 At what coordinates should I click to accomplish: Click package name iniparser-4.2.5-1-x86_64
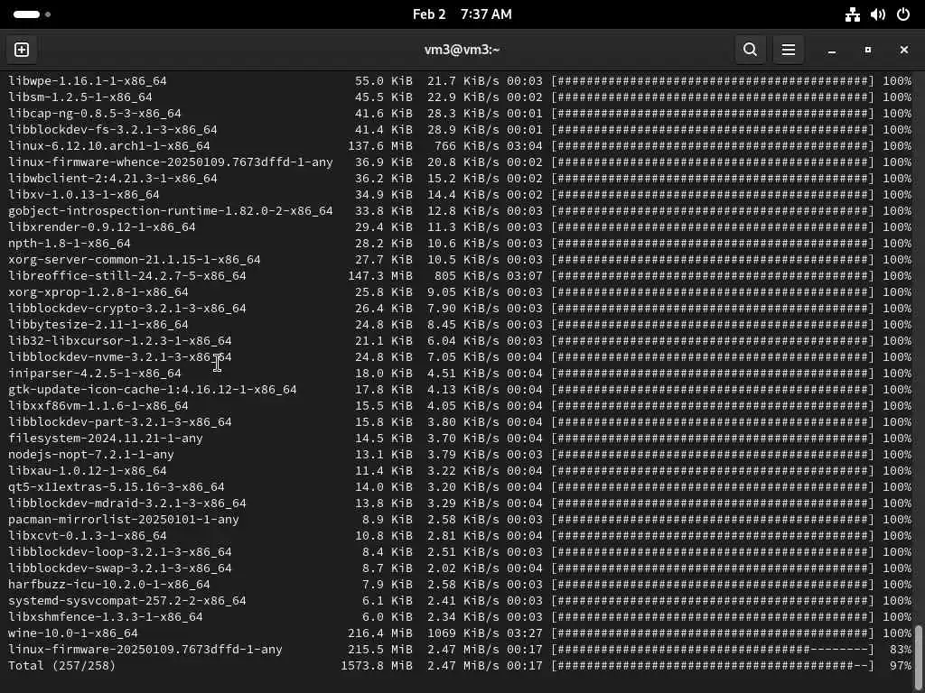click(x=94, y=373)
